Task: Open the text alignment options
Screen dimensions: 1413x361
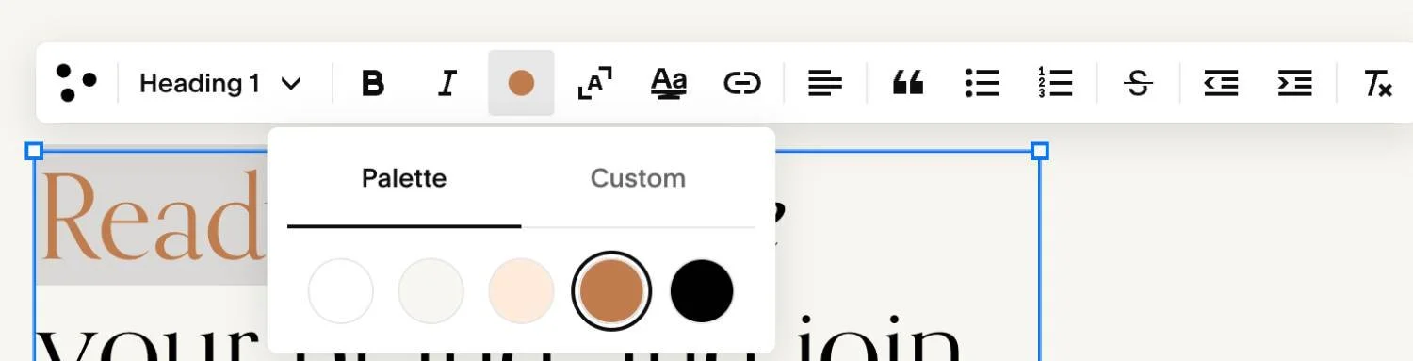Action: coord(825,83)
